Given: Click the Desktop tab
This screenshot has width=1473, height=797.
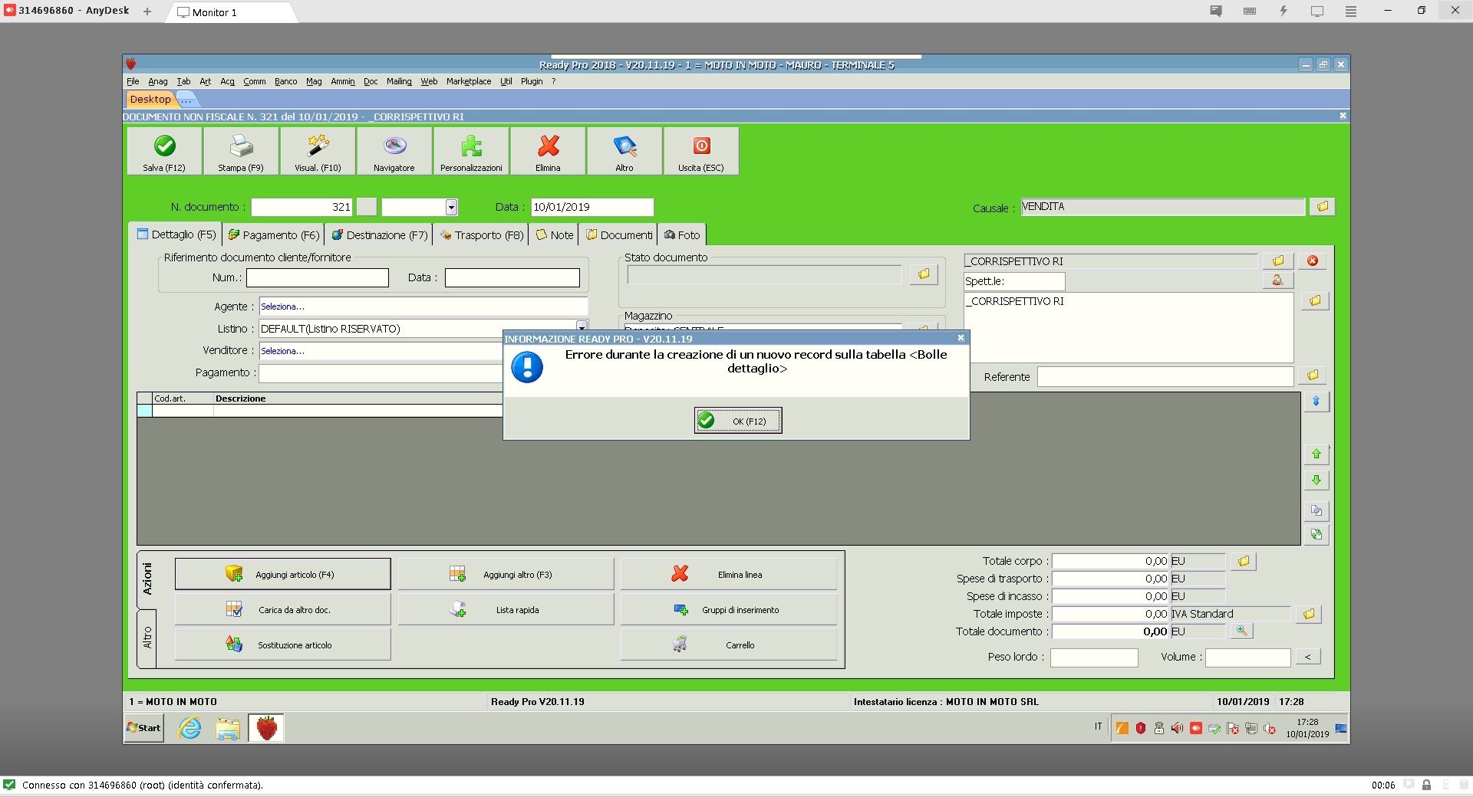Looking at the screenshot, I should point(150,99).
